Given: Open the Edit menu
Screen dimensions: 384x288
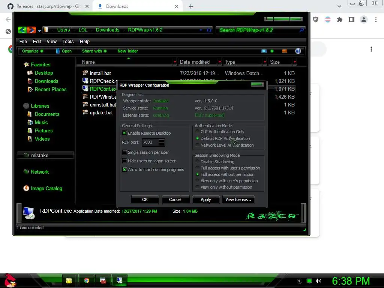Looking at the screenshot, I should [37, 41].
